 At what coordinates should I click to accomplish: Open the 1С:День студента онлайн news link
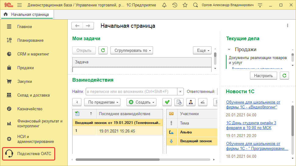point(251,125)
